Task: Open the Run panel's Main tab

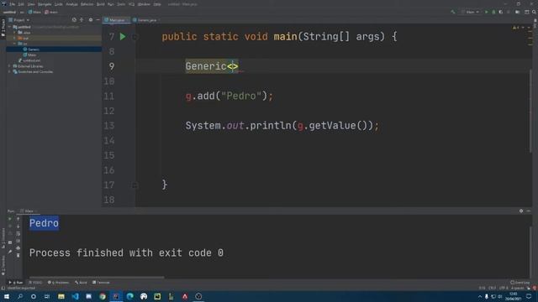Action: [x=29, y=211]
